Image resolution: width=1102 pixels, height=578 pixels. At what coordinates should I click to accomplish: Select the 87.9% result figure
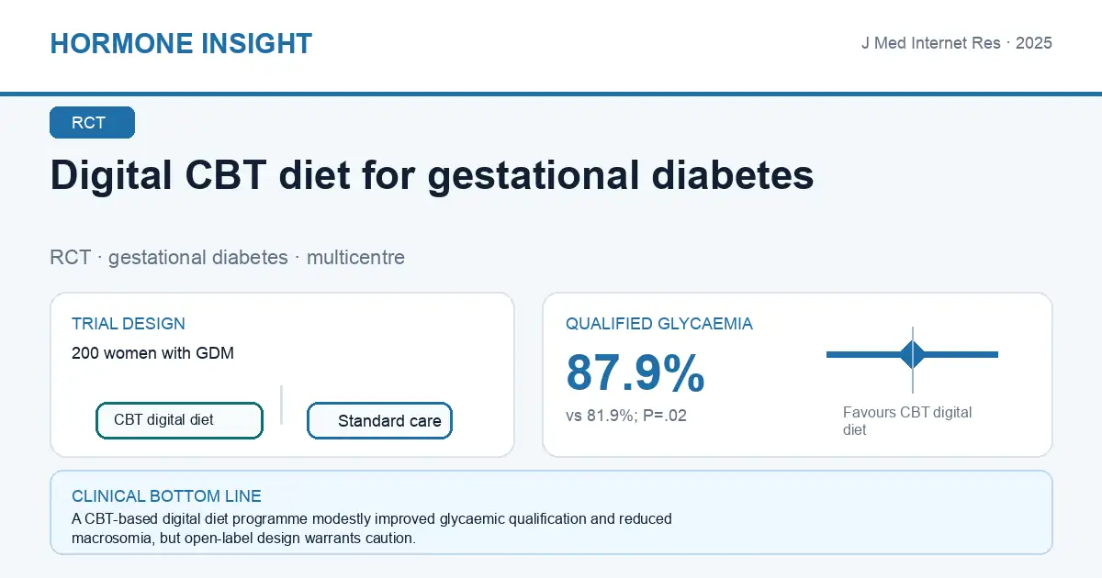(635, 372)
